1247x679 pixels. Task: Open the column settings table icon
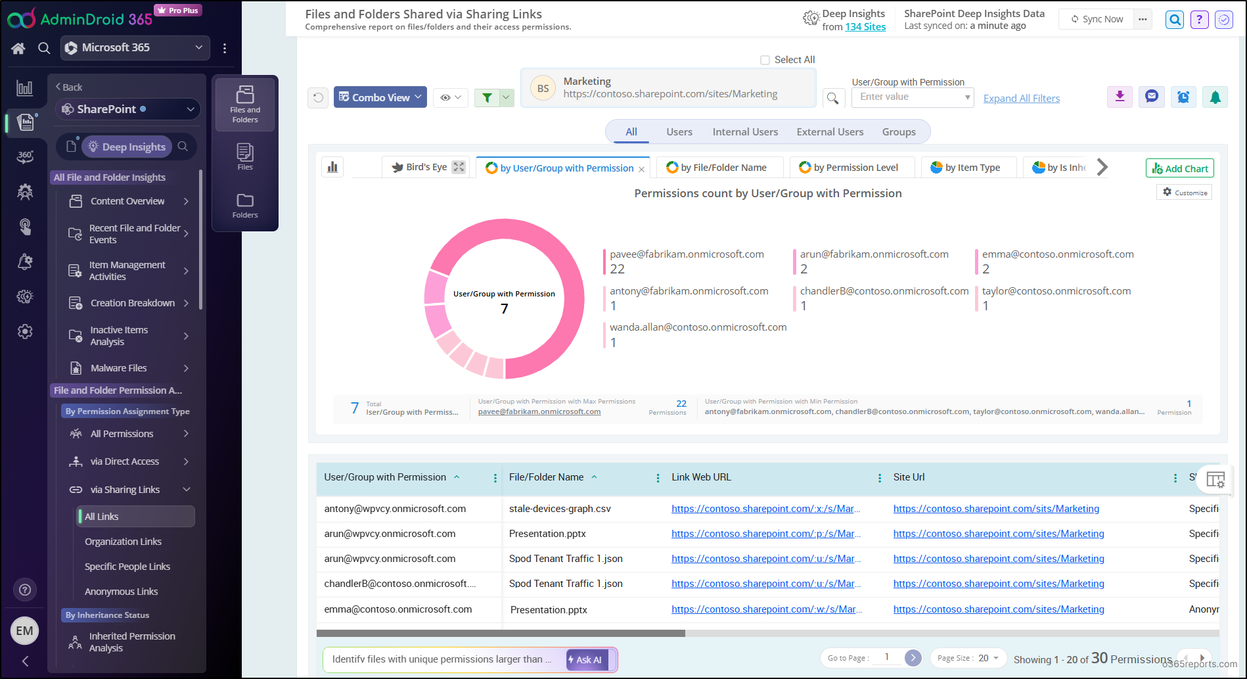click(x=1215, y=480)
